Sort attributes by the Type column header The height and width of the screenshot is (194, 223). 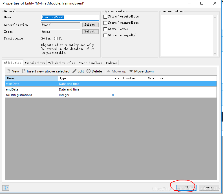84,78
